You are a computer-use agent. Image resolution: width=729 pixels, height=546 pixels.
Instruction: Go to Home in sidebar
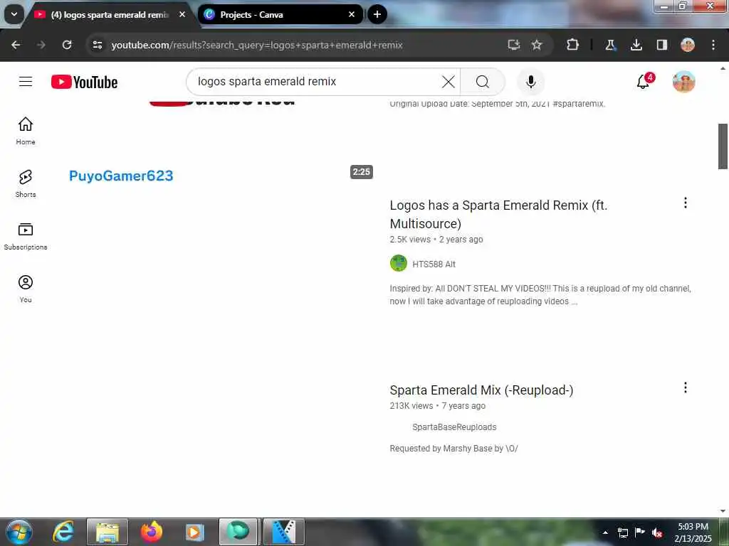[x=26, y=131]
